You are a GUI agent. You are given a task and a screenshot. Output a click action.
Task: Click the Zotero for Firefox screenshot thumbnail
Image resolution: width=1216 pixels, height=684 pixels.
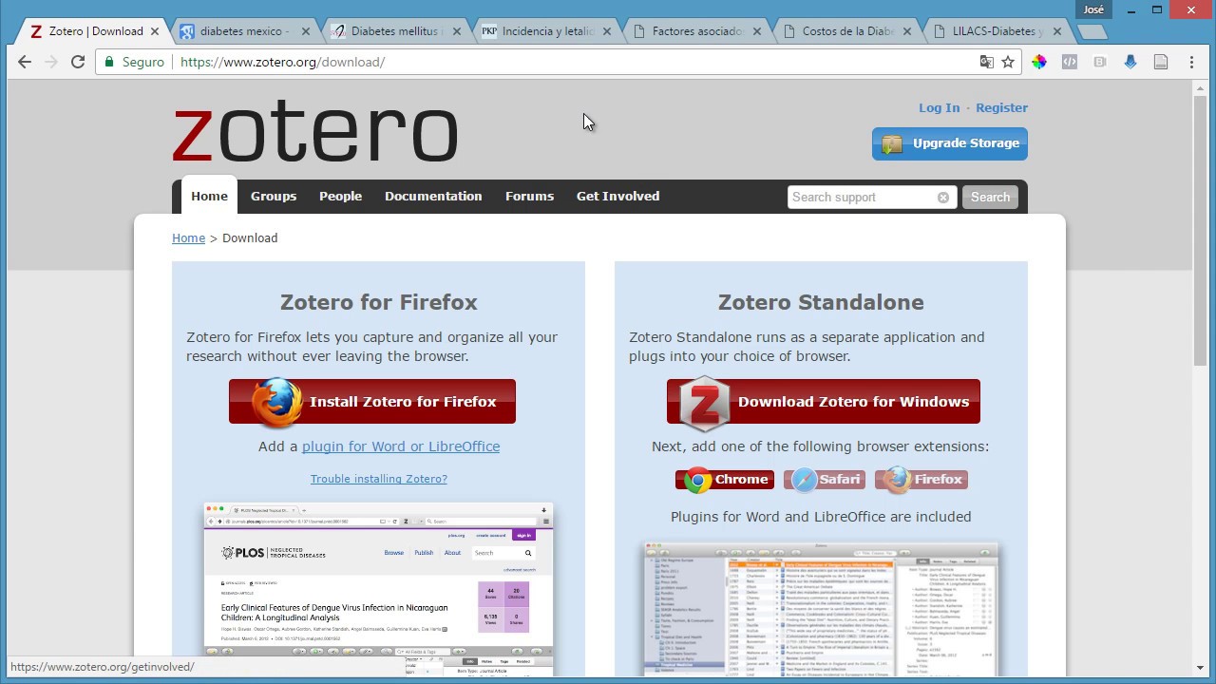(378, 589)
